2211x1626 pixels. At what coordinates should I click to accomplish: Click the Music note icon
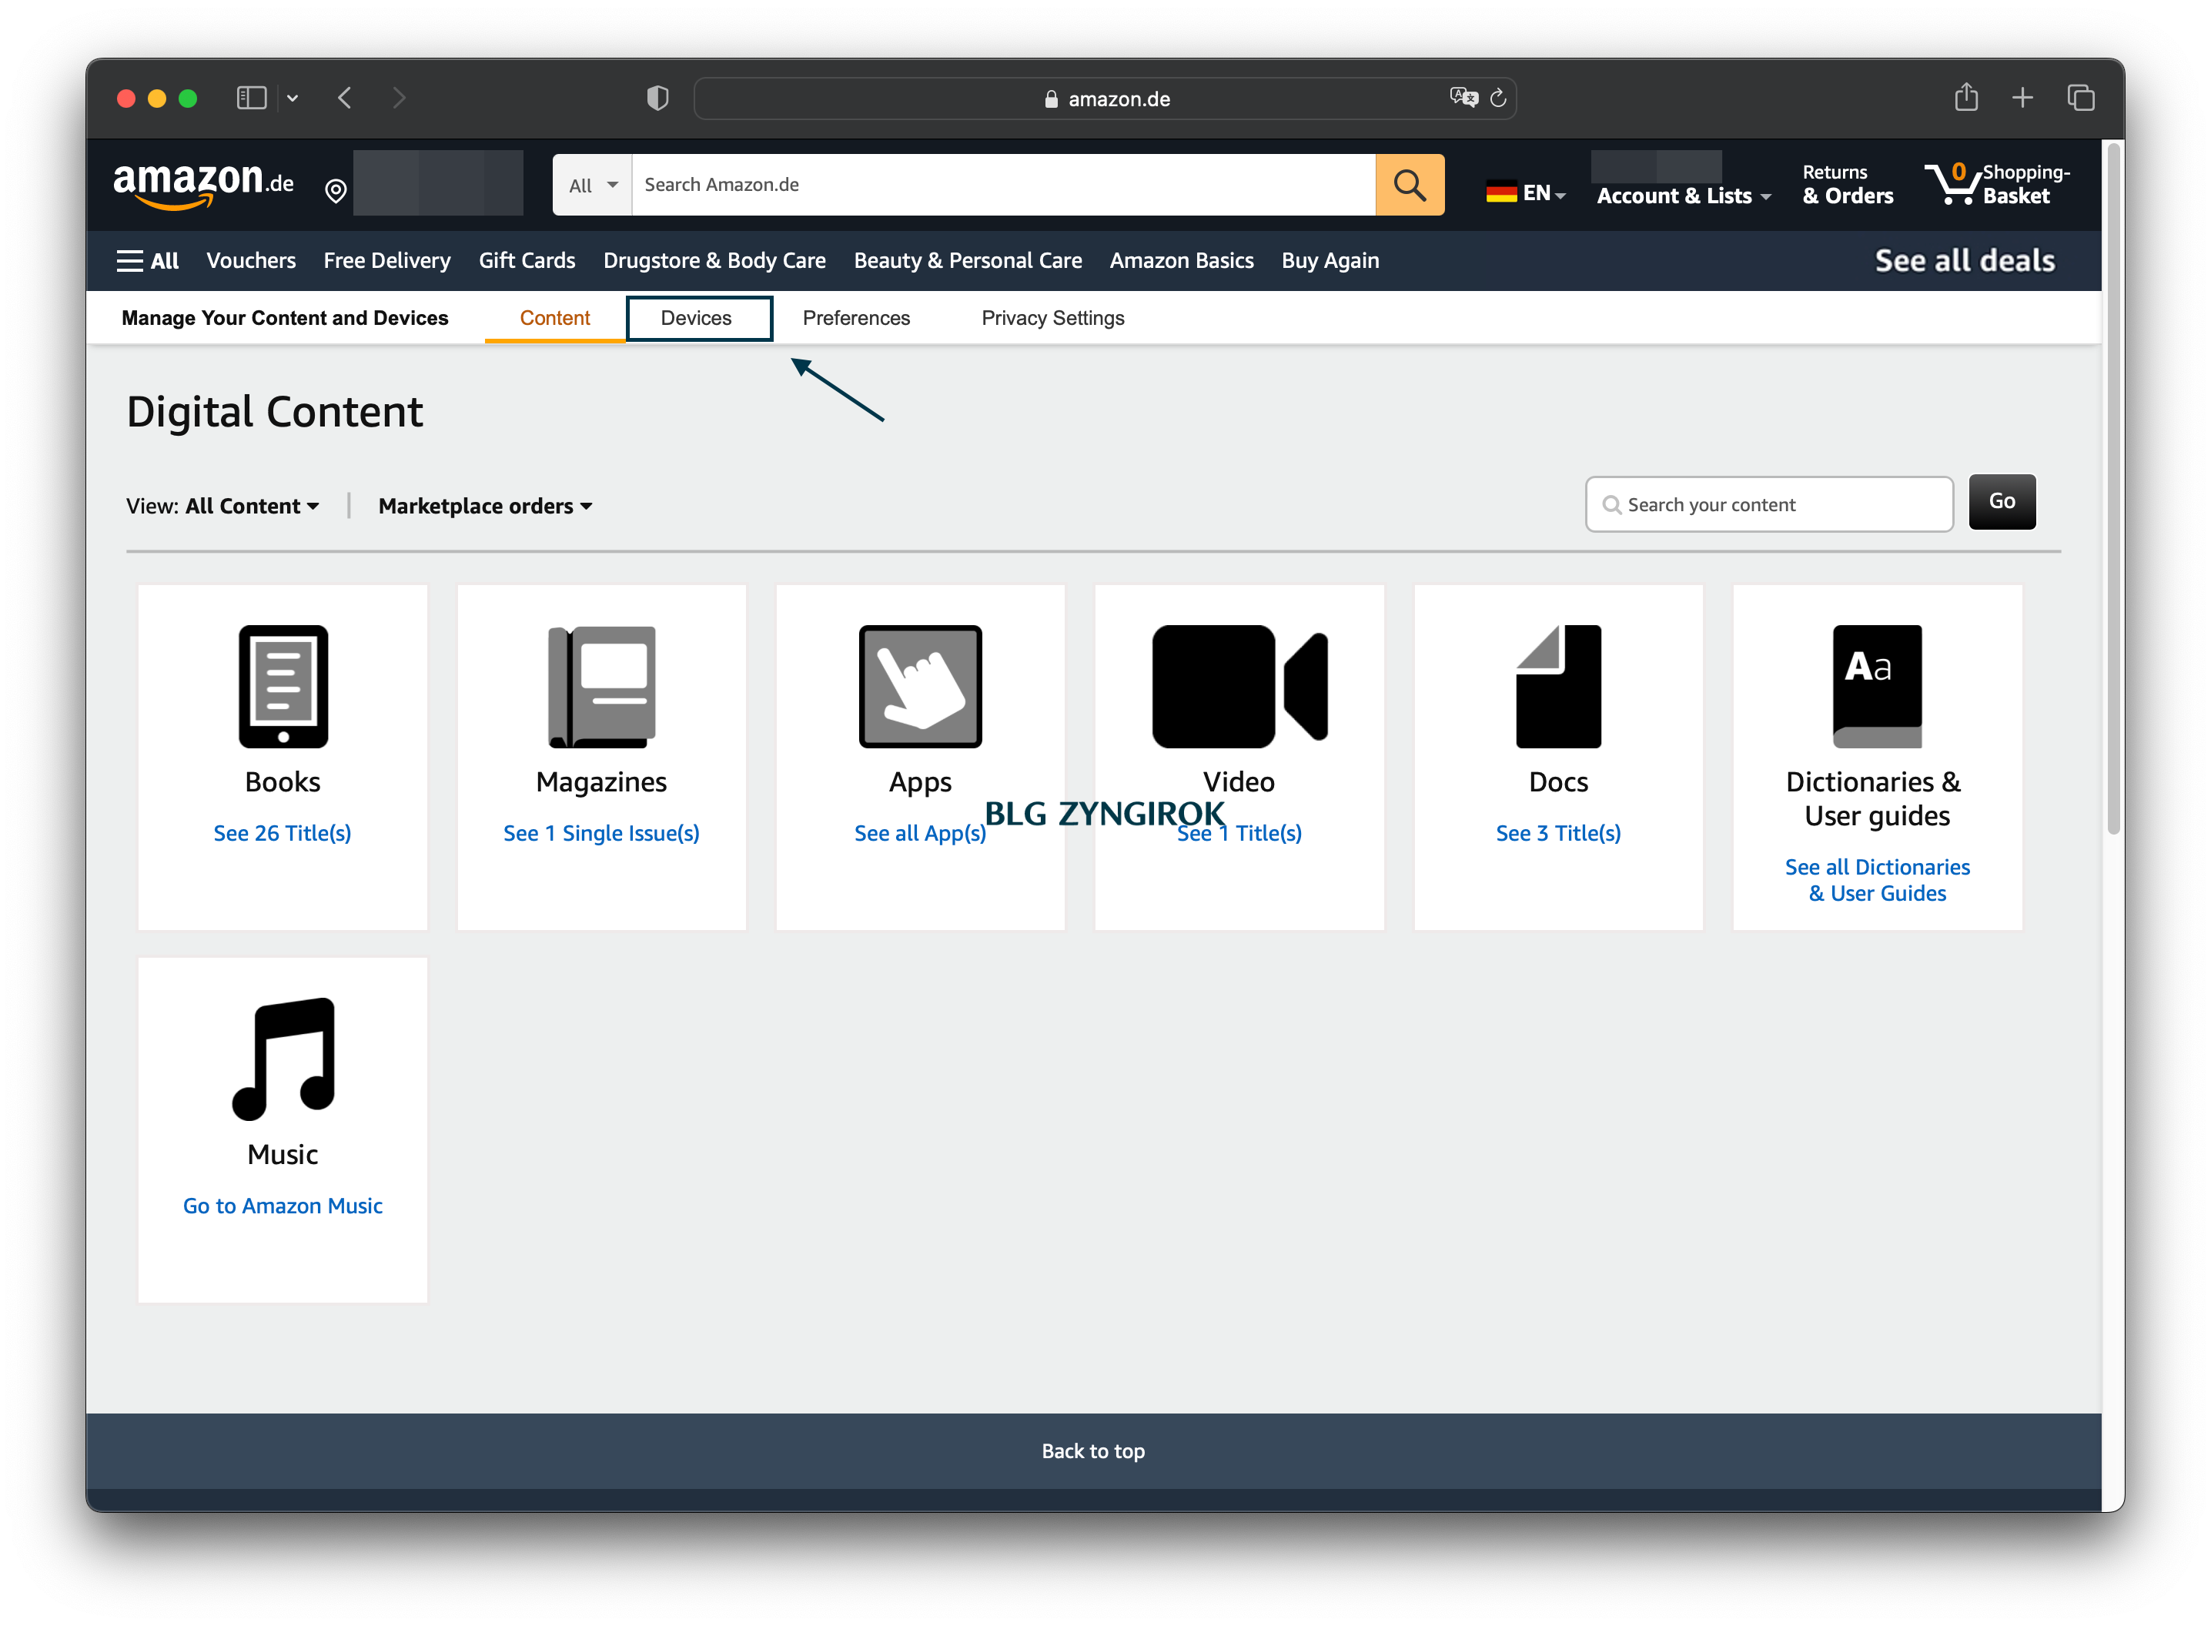(x=283, y=1058)
